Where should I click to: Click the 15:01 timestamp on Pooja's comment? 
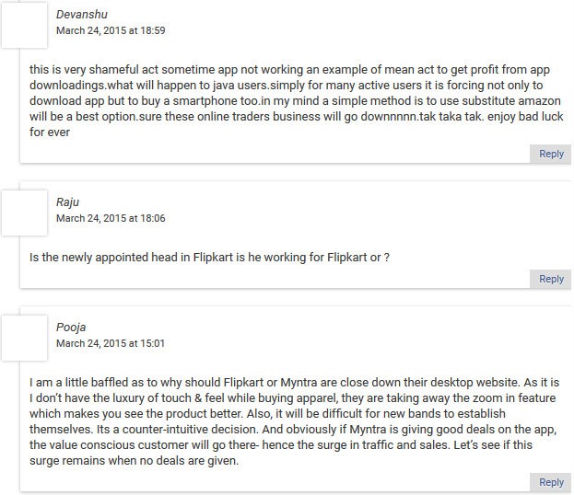point(111,343)
